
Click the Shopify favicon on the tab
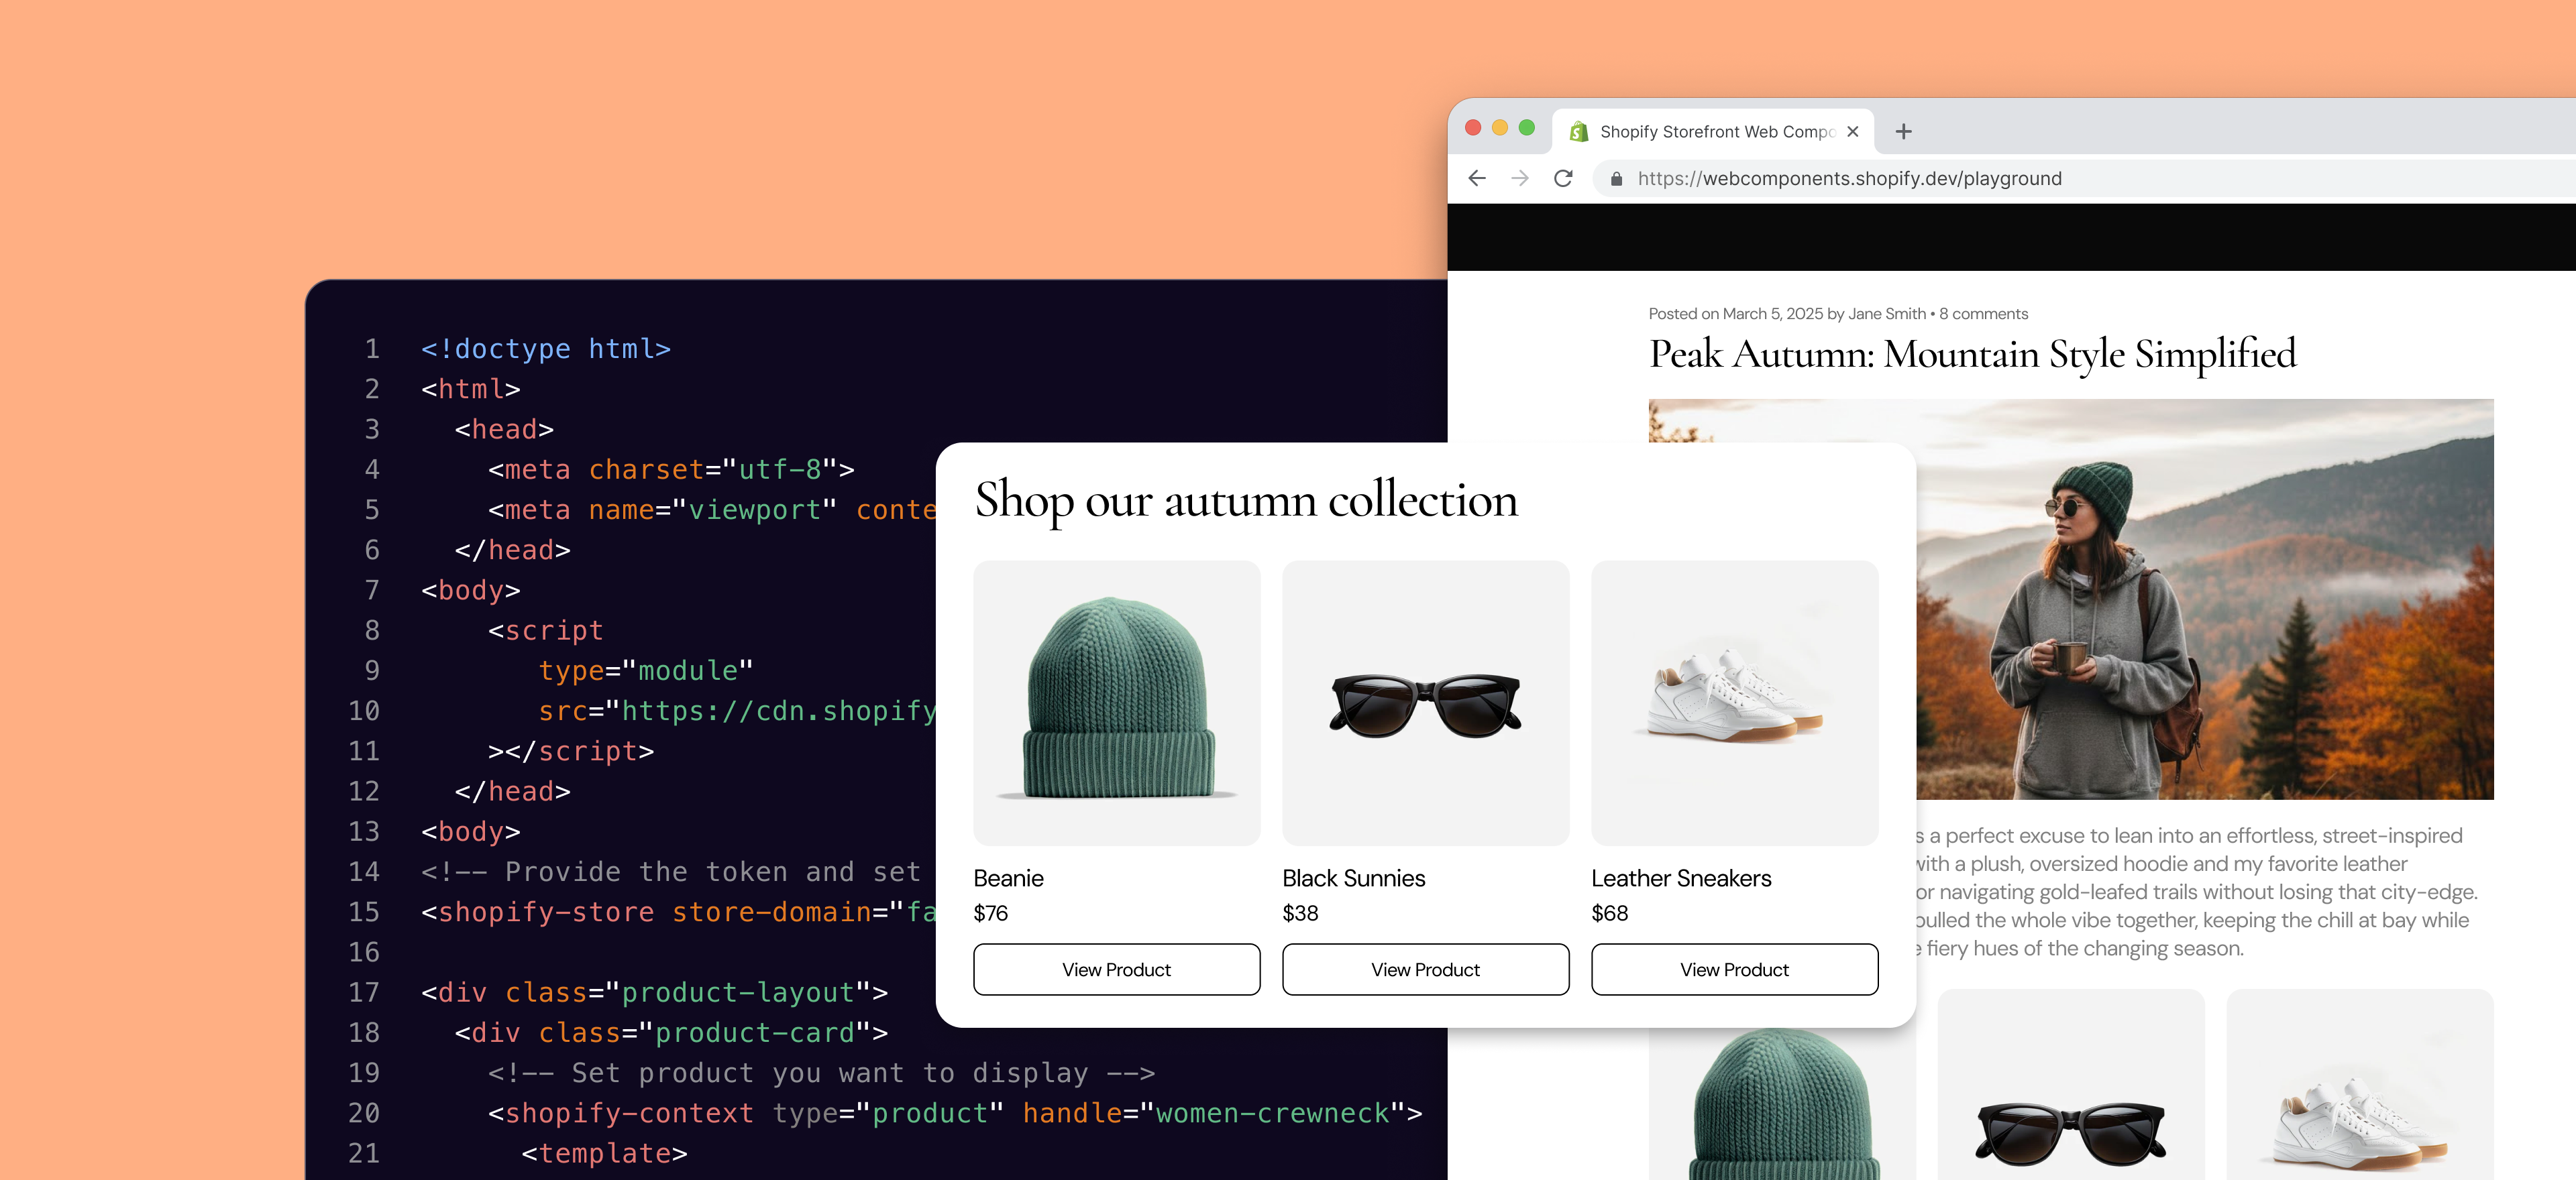point(1579,131)
